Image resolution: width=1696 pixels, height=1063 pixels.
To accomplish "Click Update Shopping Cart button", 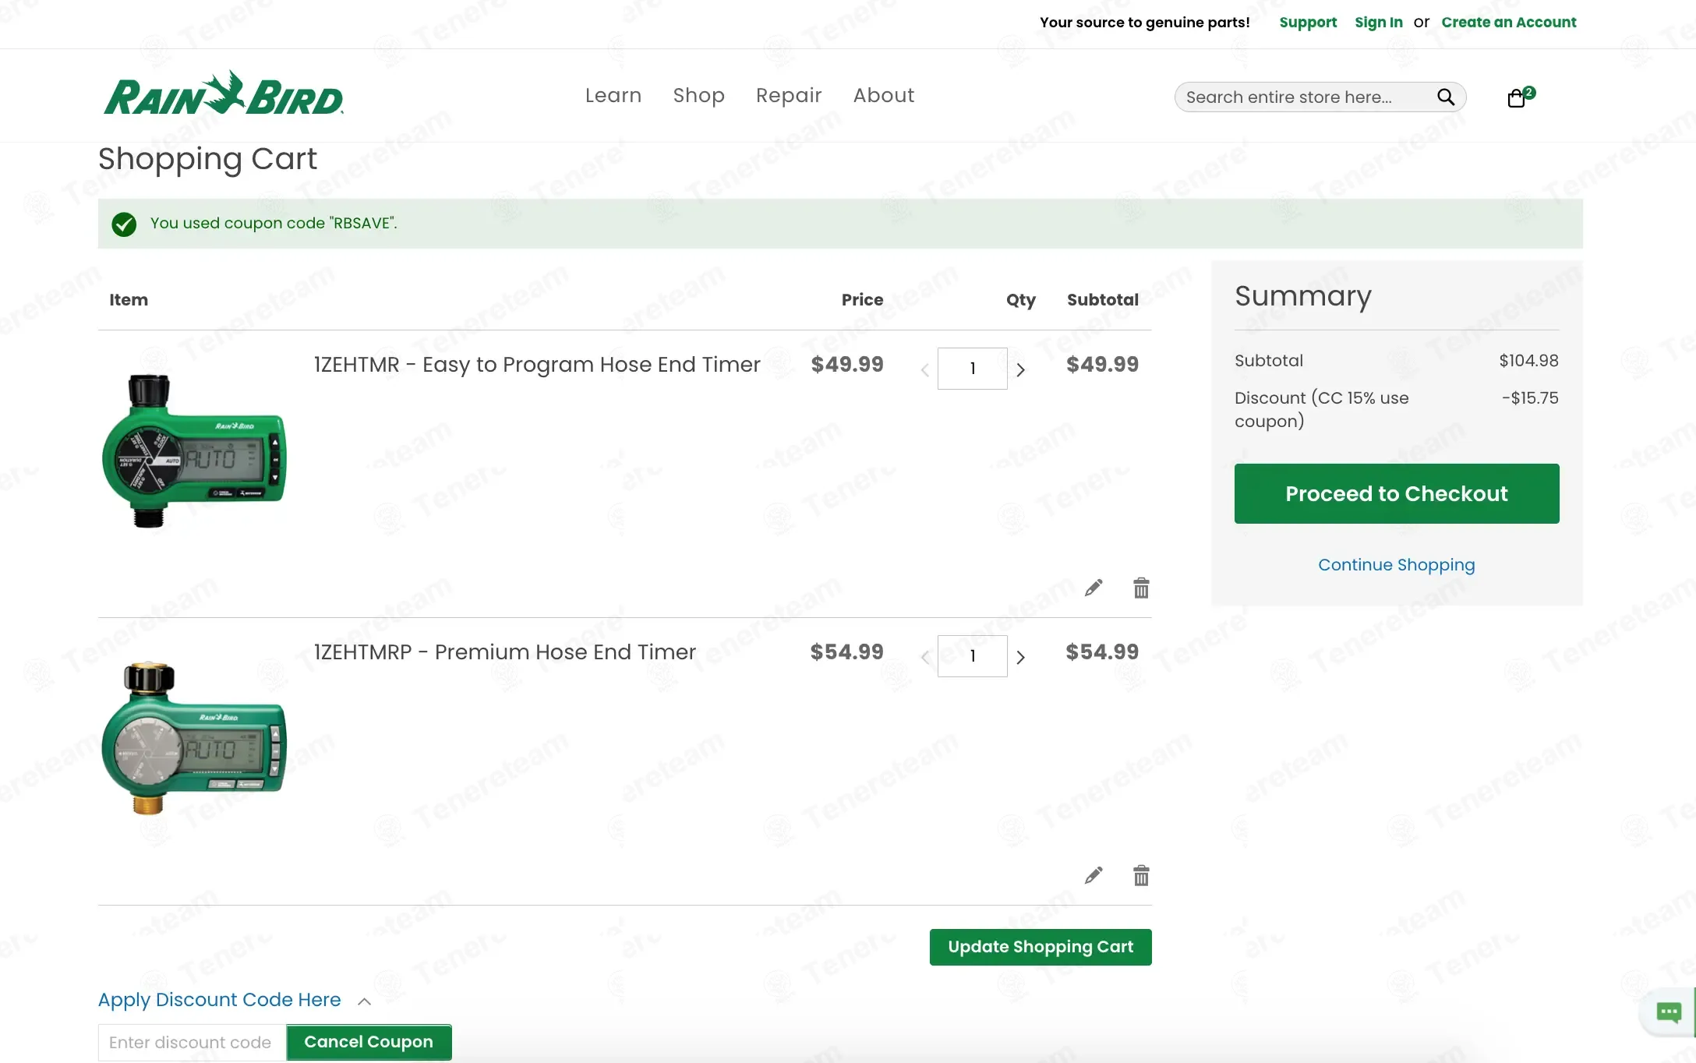I will pos(1041,947).
